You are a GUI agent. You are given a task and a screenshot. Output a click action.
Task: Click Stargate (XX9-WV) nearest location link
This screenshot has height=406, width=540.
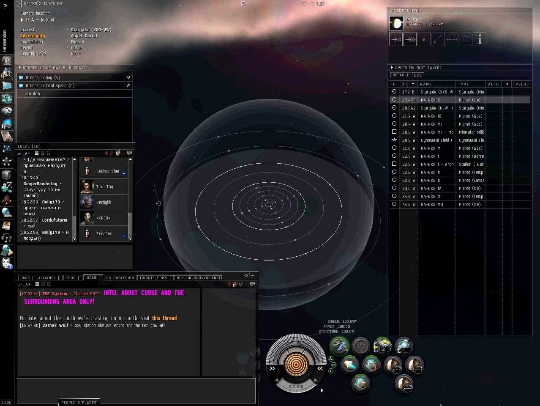tap(91, 30)
